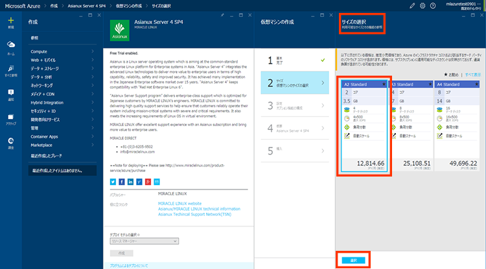Image resolution: width=486 pixels, height=269 pixels.
Task: Expand the Hybrid Integration category
Action: click(x=62, y=103)
